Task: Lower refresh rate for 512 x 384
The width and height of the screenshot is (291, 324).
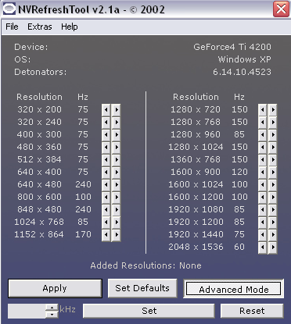Action: (x=106, y=160)
